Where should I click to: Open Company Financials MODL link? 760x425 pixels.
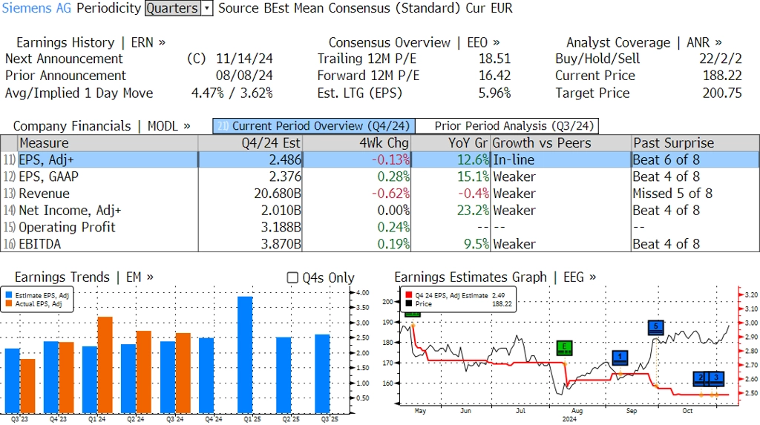point(101,126)
